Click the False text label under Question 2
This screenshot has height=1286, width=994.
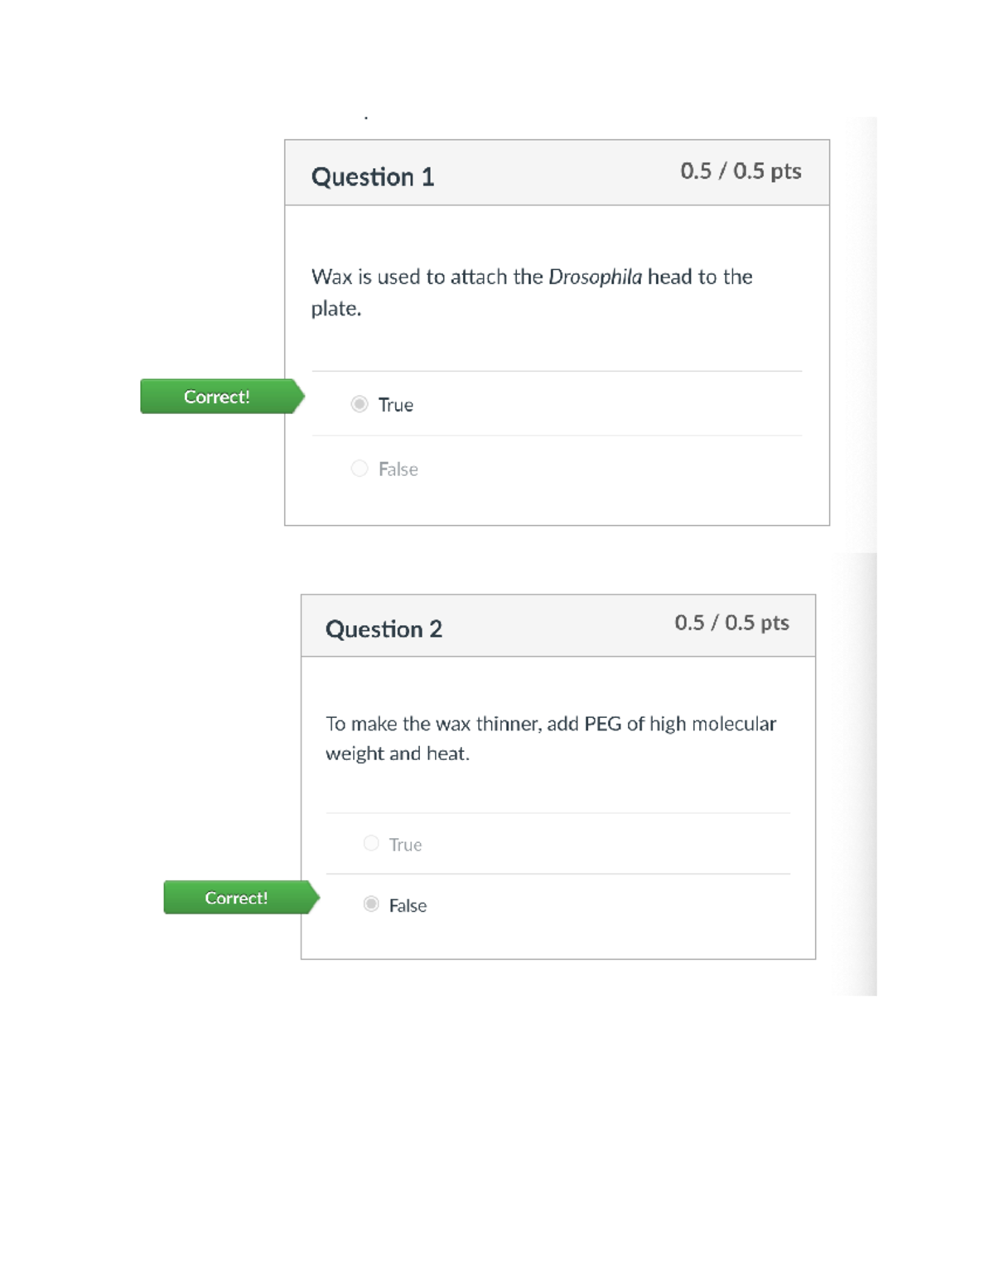tap(408, 906)
